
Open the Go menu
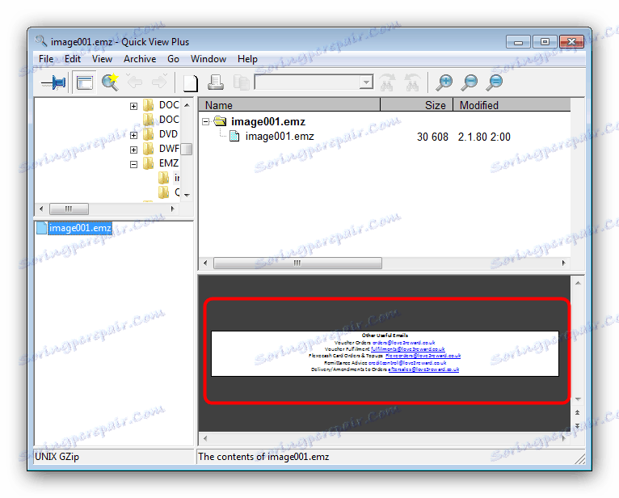click(173, 59)
